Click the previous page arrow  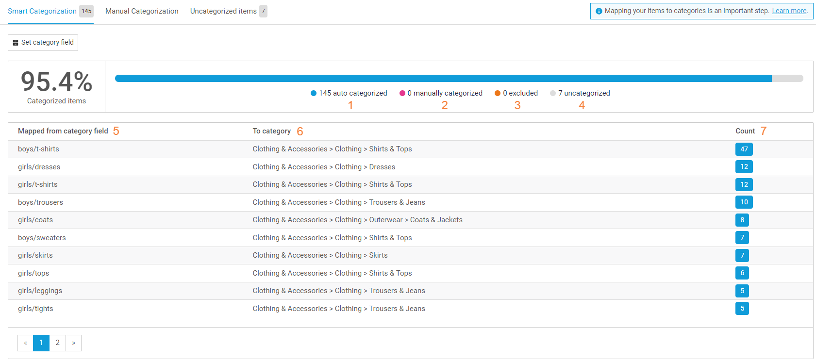click(25, 343)
